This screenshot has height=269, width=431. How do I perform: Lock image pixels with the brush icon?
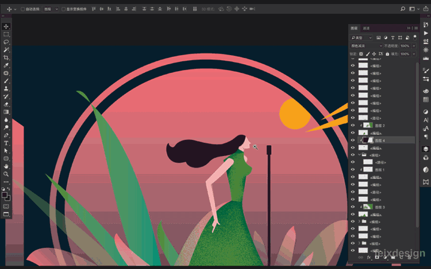pyautogui.click(x=368, y=54)
